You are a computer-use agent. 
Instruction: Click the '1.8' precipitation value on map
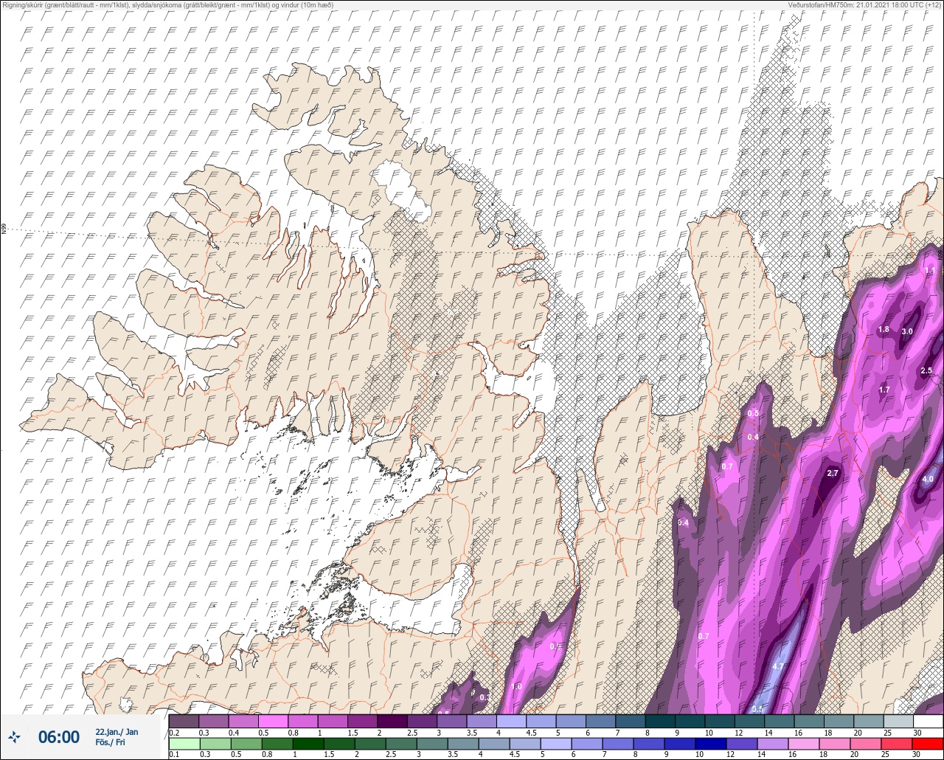[x=884, y=329]
